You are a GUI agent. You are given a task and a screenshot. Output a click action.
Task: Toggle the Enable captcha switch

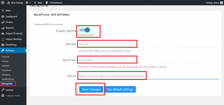point(85,30)
